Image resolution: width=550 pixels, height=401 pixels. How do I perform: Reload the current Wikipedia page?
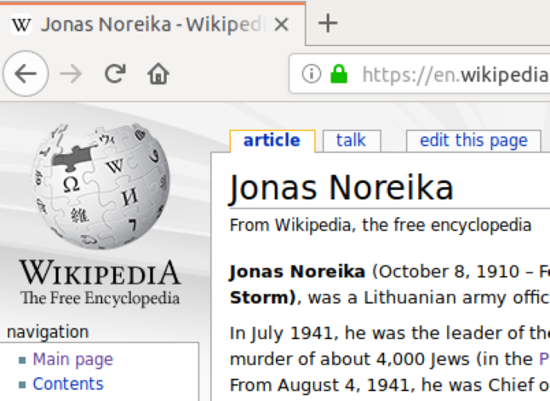115,74
